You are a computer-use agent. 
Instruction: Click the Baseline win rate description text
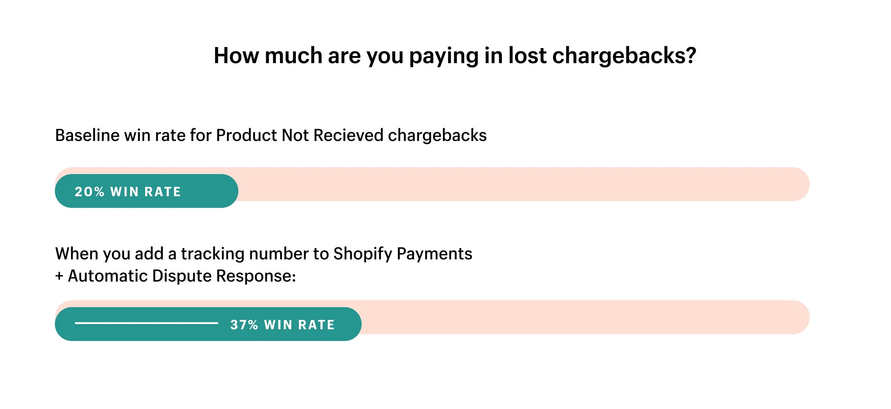(x=271, y=135)
